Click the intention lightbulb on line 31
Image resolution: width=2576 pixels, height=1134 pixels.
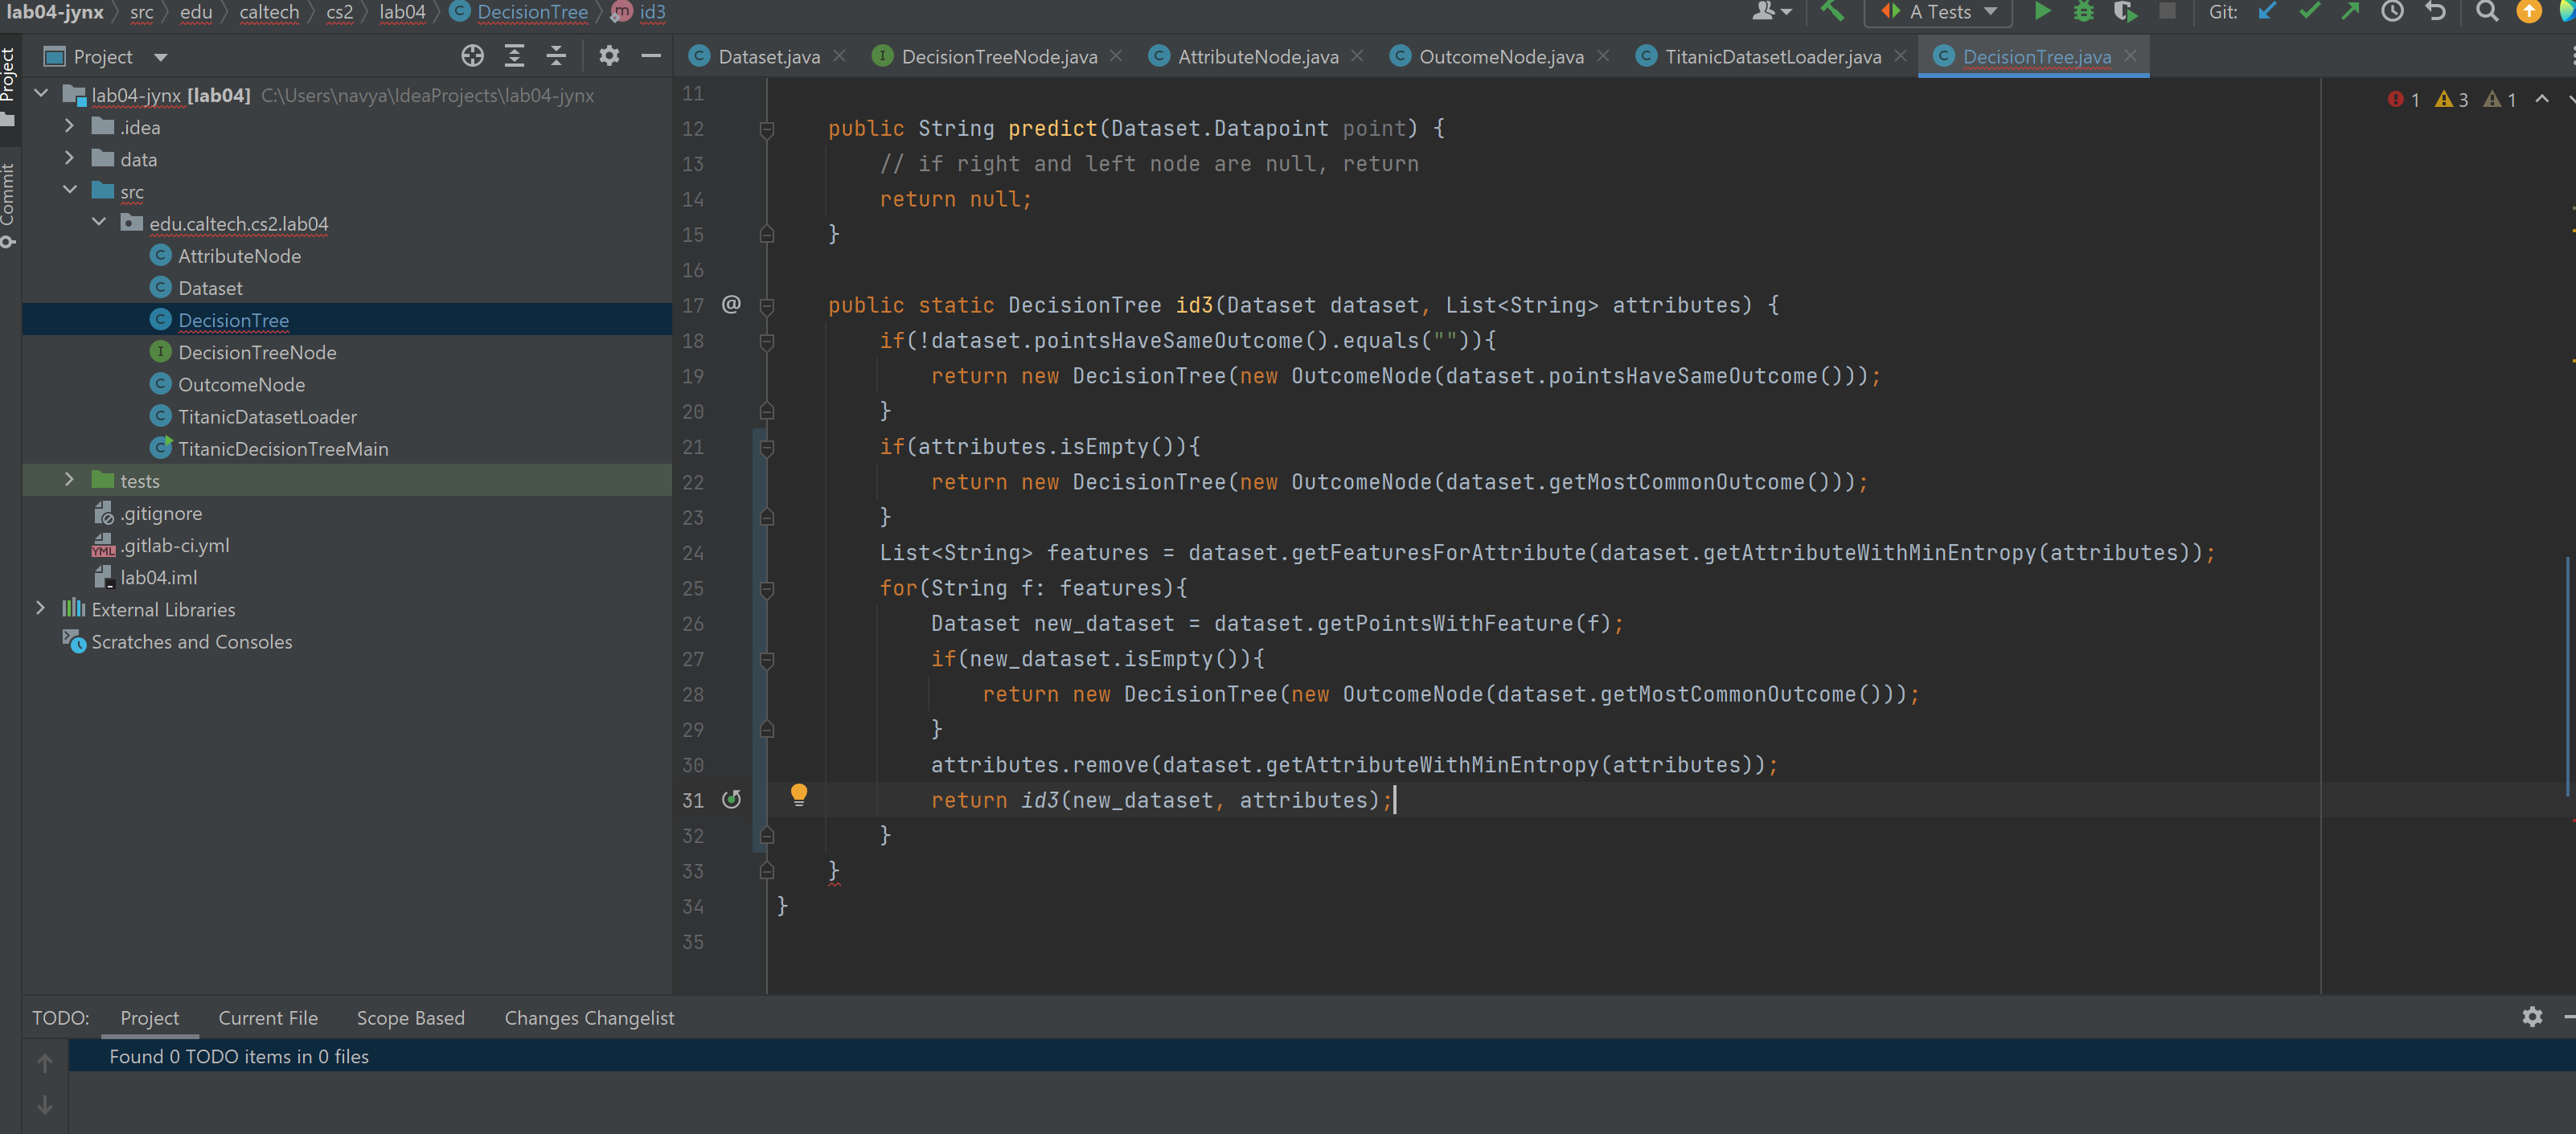798,794
